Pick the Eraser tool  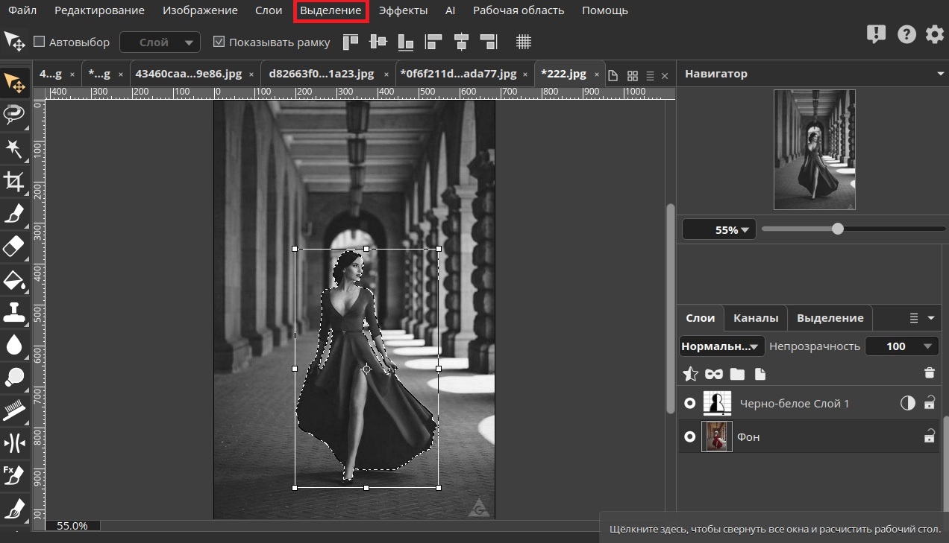pyautogui.click(x=14, y=247)
